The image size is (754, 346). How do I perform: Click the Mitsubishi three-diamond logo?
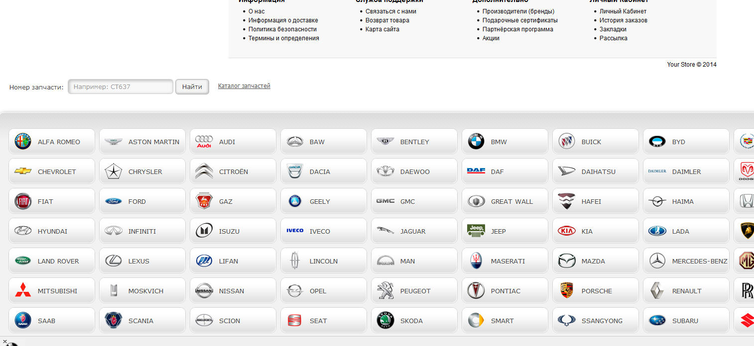coord(23,290)
